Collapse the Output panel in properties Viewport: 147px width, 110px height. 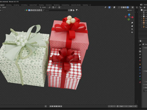[144, 88]
